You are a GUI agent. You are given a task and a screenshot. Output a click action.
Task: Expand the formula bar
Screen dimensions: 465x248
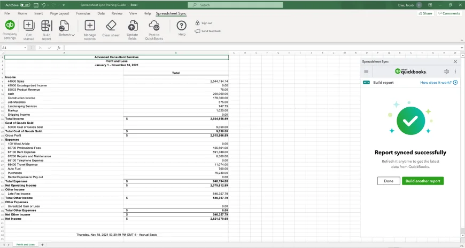tap(462, 47)
